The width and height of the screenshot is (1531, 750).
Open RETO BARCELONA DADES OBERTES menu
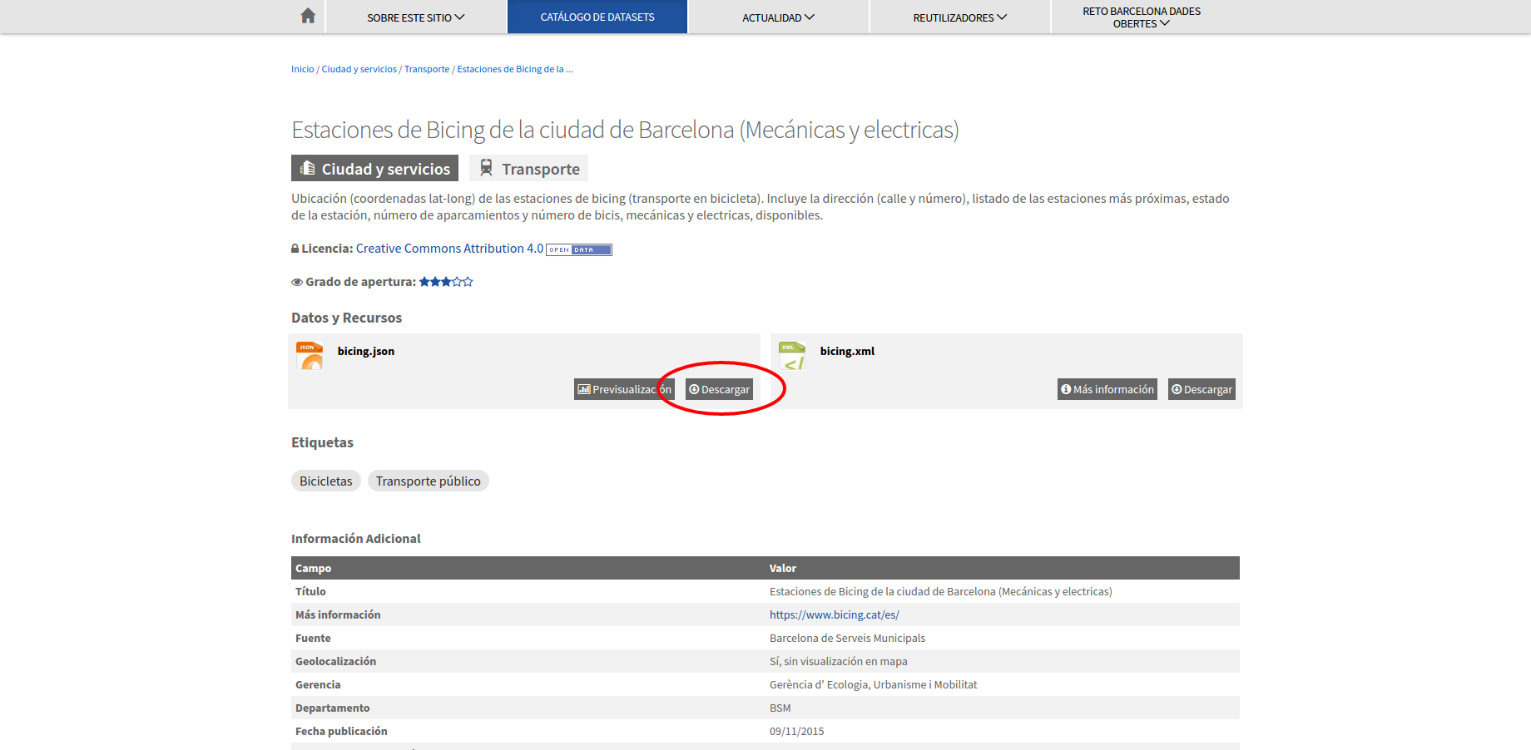pos(1141,17)
